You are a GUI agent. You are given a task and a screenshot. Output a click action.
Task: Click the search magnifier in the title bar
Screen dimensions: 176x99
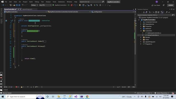[103, 2]
